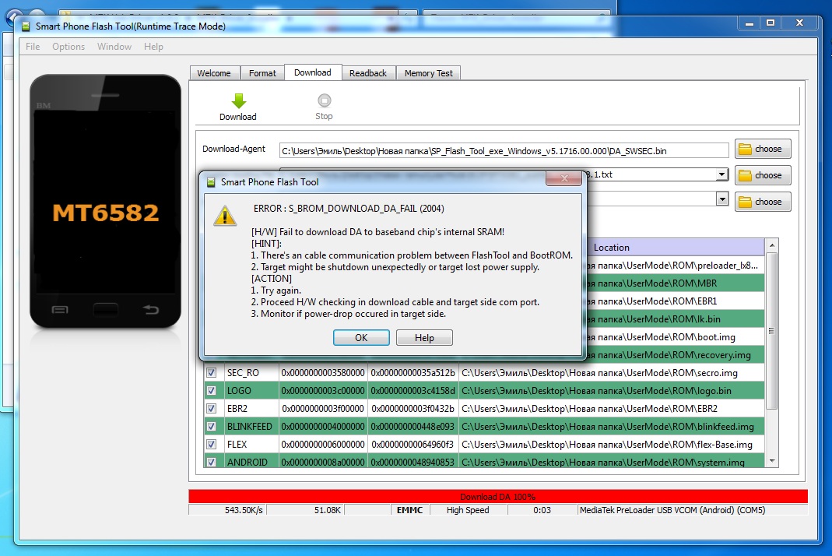Open the Help menu
The image size is (832, 556).
(x=153, y=47)
